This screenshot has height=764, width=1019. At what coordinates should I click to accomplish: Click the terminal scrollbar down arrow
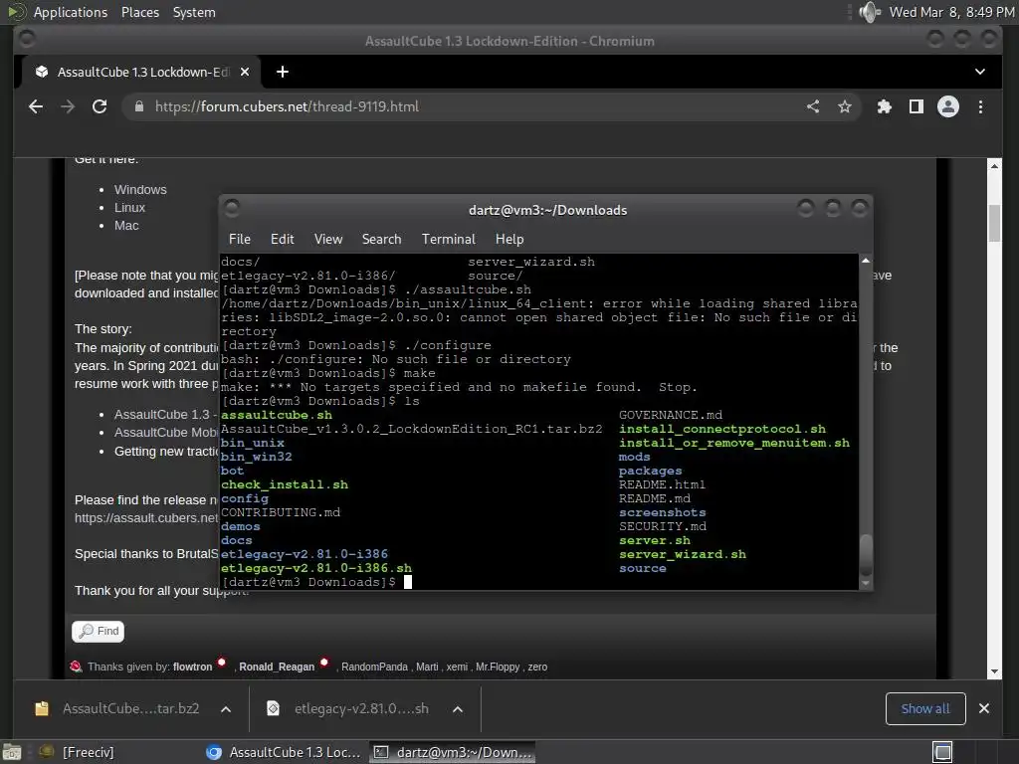click(x=866, y=583)
